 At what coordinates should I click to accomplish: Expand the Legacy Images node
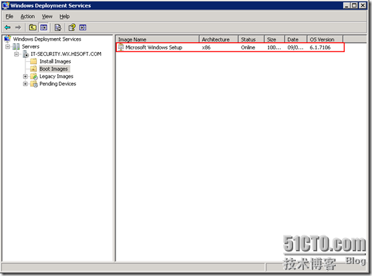pyautogui.click(x=25, y=76)
